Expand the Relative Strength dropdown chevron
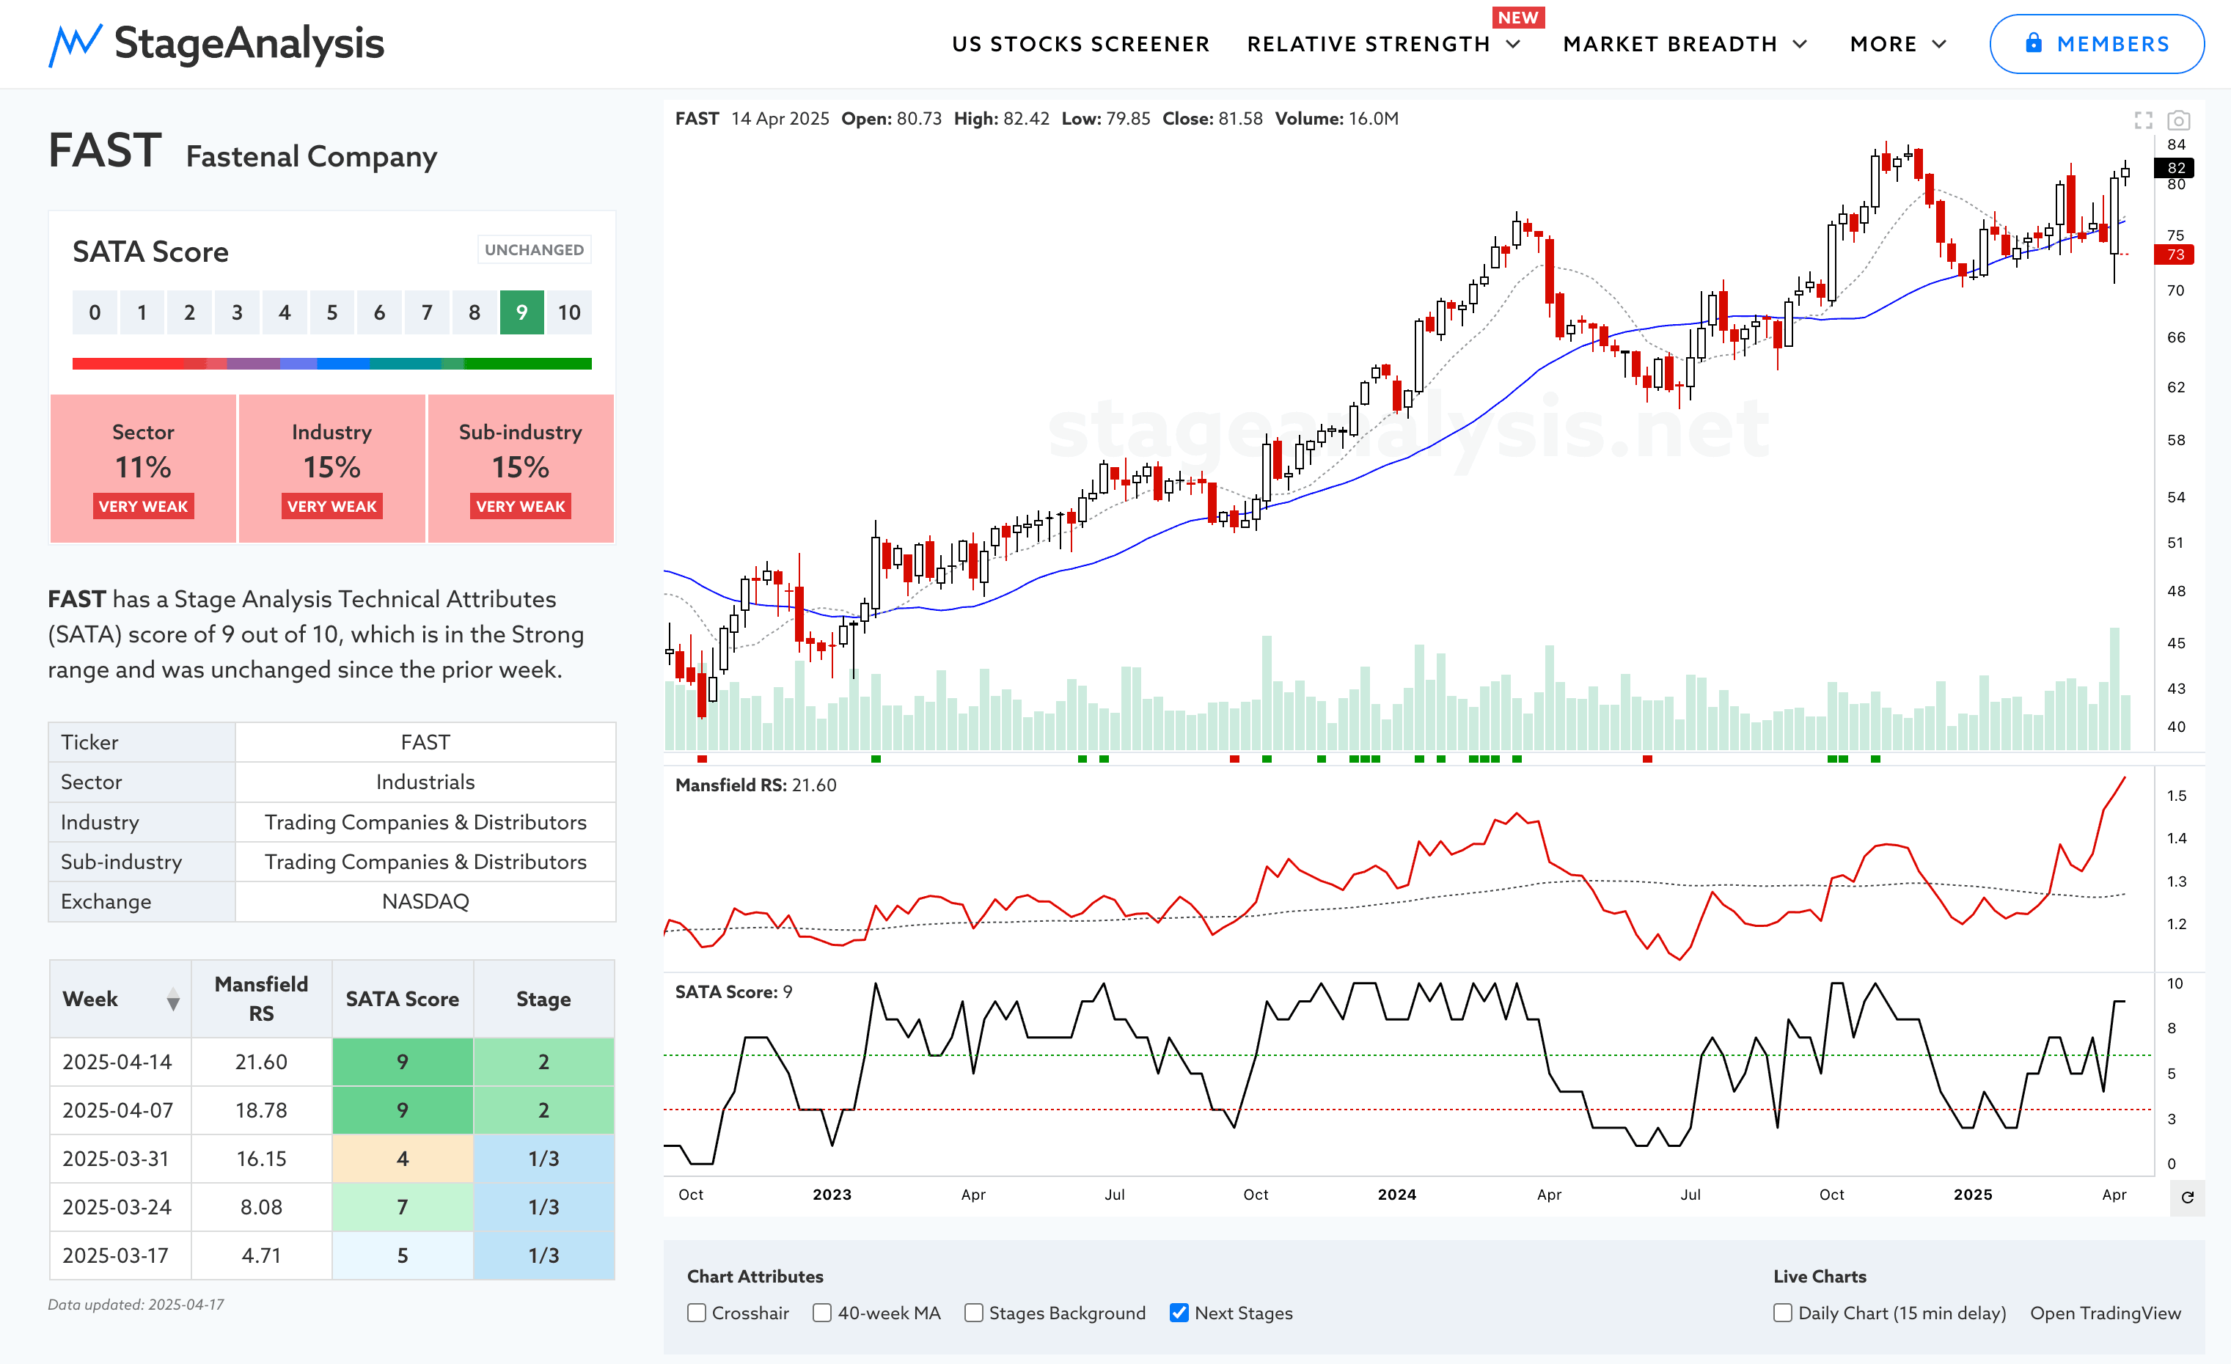2231x1364 pixels. coord(1513,44)
